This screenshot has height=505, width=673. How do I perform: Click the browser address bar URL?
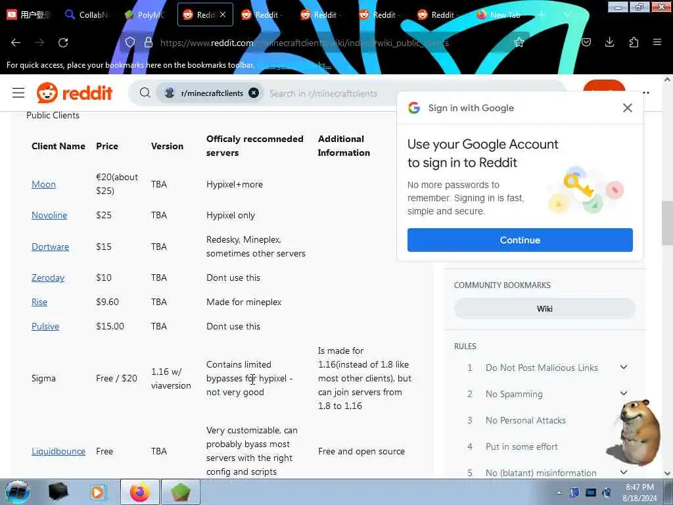[304, 43]
